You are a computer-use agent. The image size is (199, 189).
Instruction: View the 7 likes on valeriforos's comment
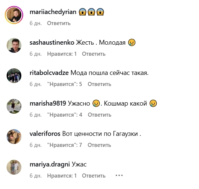[65, 145]
